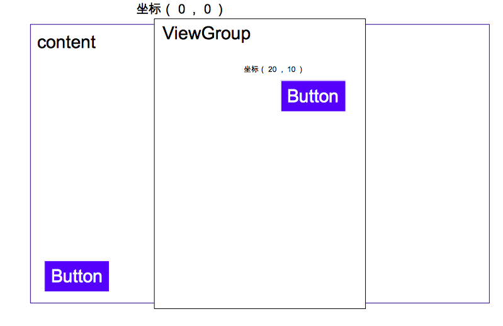This screenshot has height=326, width=503.
Task: Click the left border of the content rectangle
Action: [x=30, y=164]
